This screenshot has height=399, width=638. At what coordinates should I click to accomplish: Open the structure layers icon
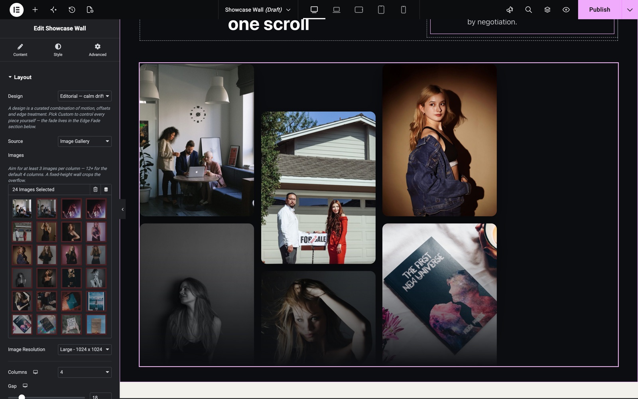(547, 10)
